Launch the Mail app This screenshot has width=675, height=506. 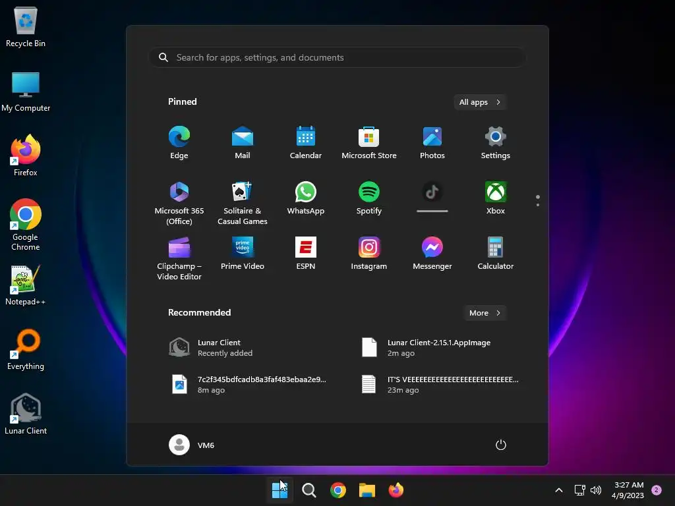click(243, 143)
